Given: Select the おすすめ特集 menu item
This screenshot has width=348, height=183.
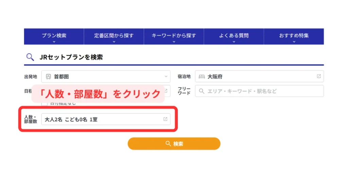Looking at the screenshot, I should click(x=294, y=35).
